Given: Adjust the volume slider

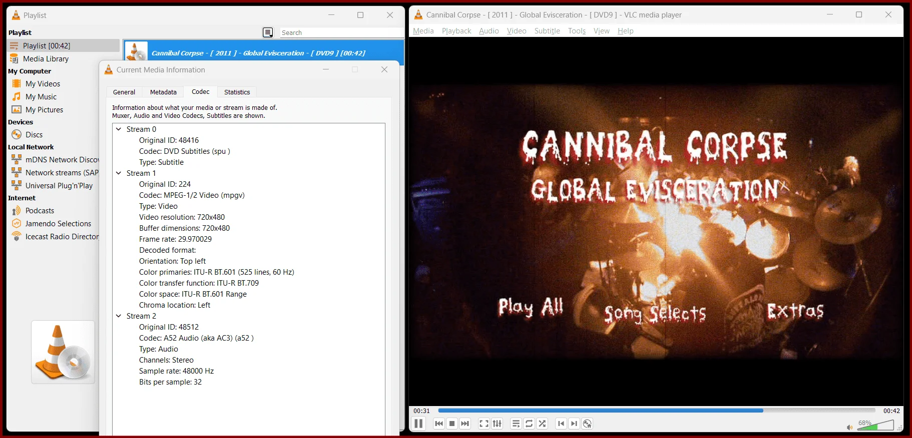Looking at the screenshot, I should point(875,425).
